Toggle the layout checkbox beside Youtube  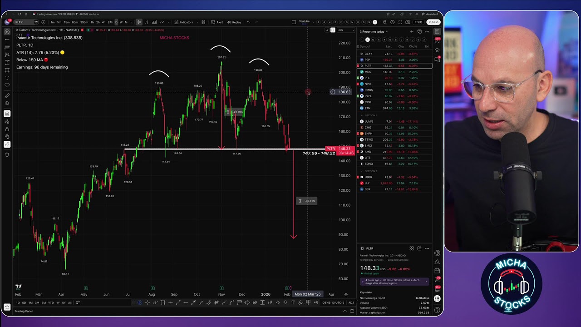[x=294, y=22]
